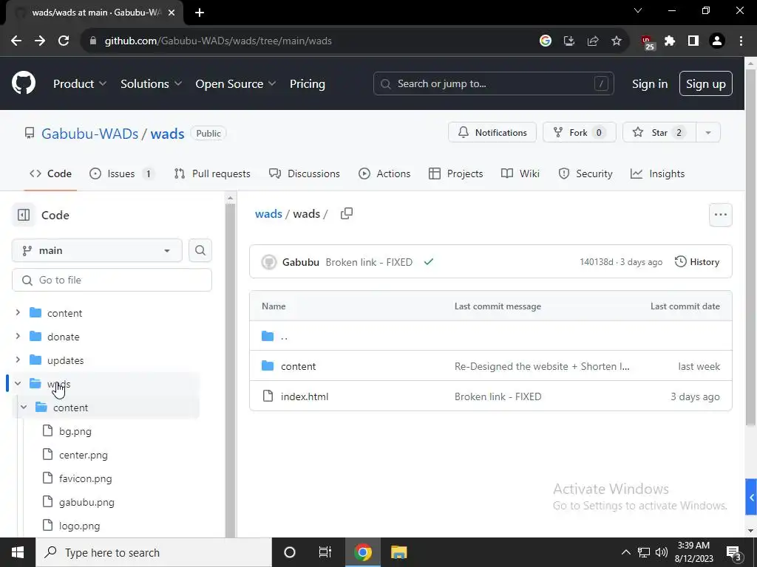Click Sign in
The height and width of the screenshot is (567, 757).
point(650,84)
